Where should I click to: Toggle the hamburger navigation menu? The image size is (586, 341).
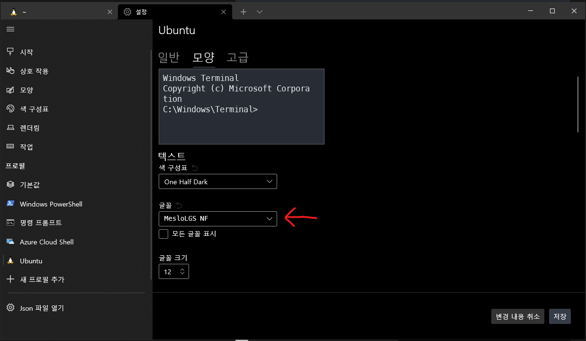pyautogui.click(x=10, y=29)
